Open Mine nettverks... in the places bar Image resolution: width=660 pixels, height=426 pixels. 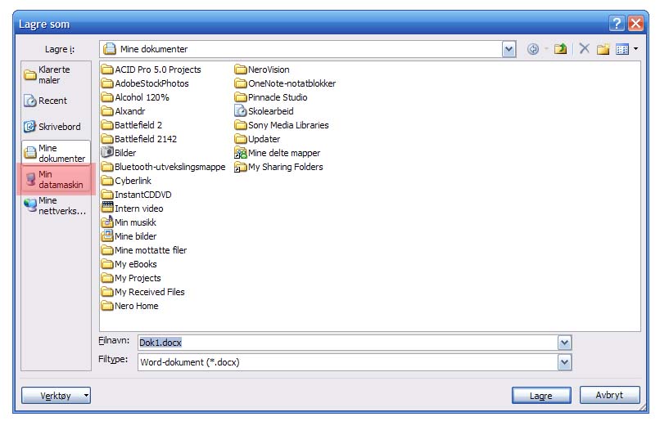tap(56, 206)
